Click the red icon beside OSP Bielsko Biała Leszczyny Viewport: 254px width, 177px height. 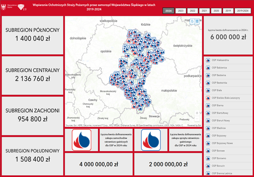point(207,97)
